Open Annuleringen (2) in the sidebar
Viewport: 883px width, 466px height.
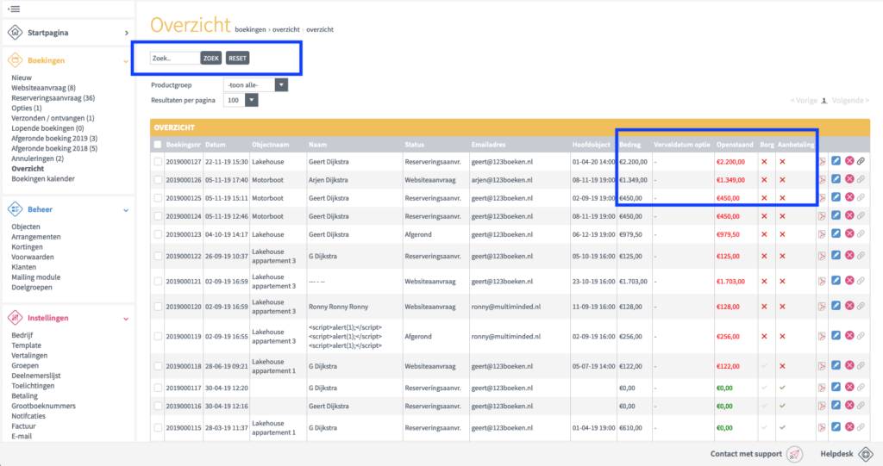coord(37,158)
